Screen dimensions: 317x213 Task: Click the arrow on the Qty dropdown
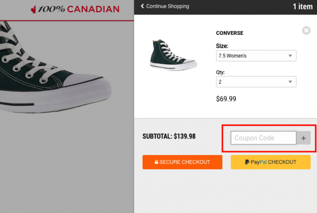click(x=290, y=82)
